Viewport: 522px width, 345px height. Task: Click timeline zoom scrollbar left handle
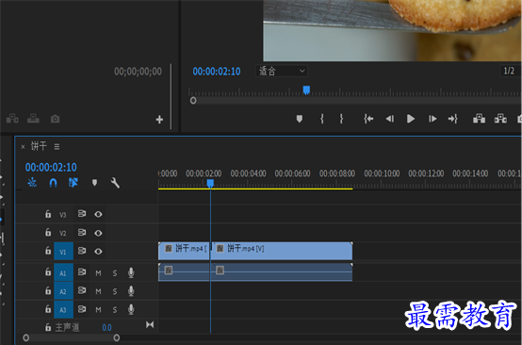[26, 338]
